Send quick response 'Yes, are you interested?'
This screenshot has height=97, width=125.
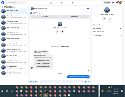[43, 60]
